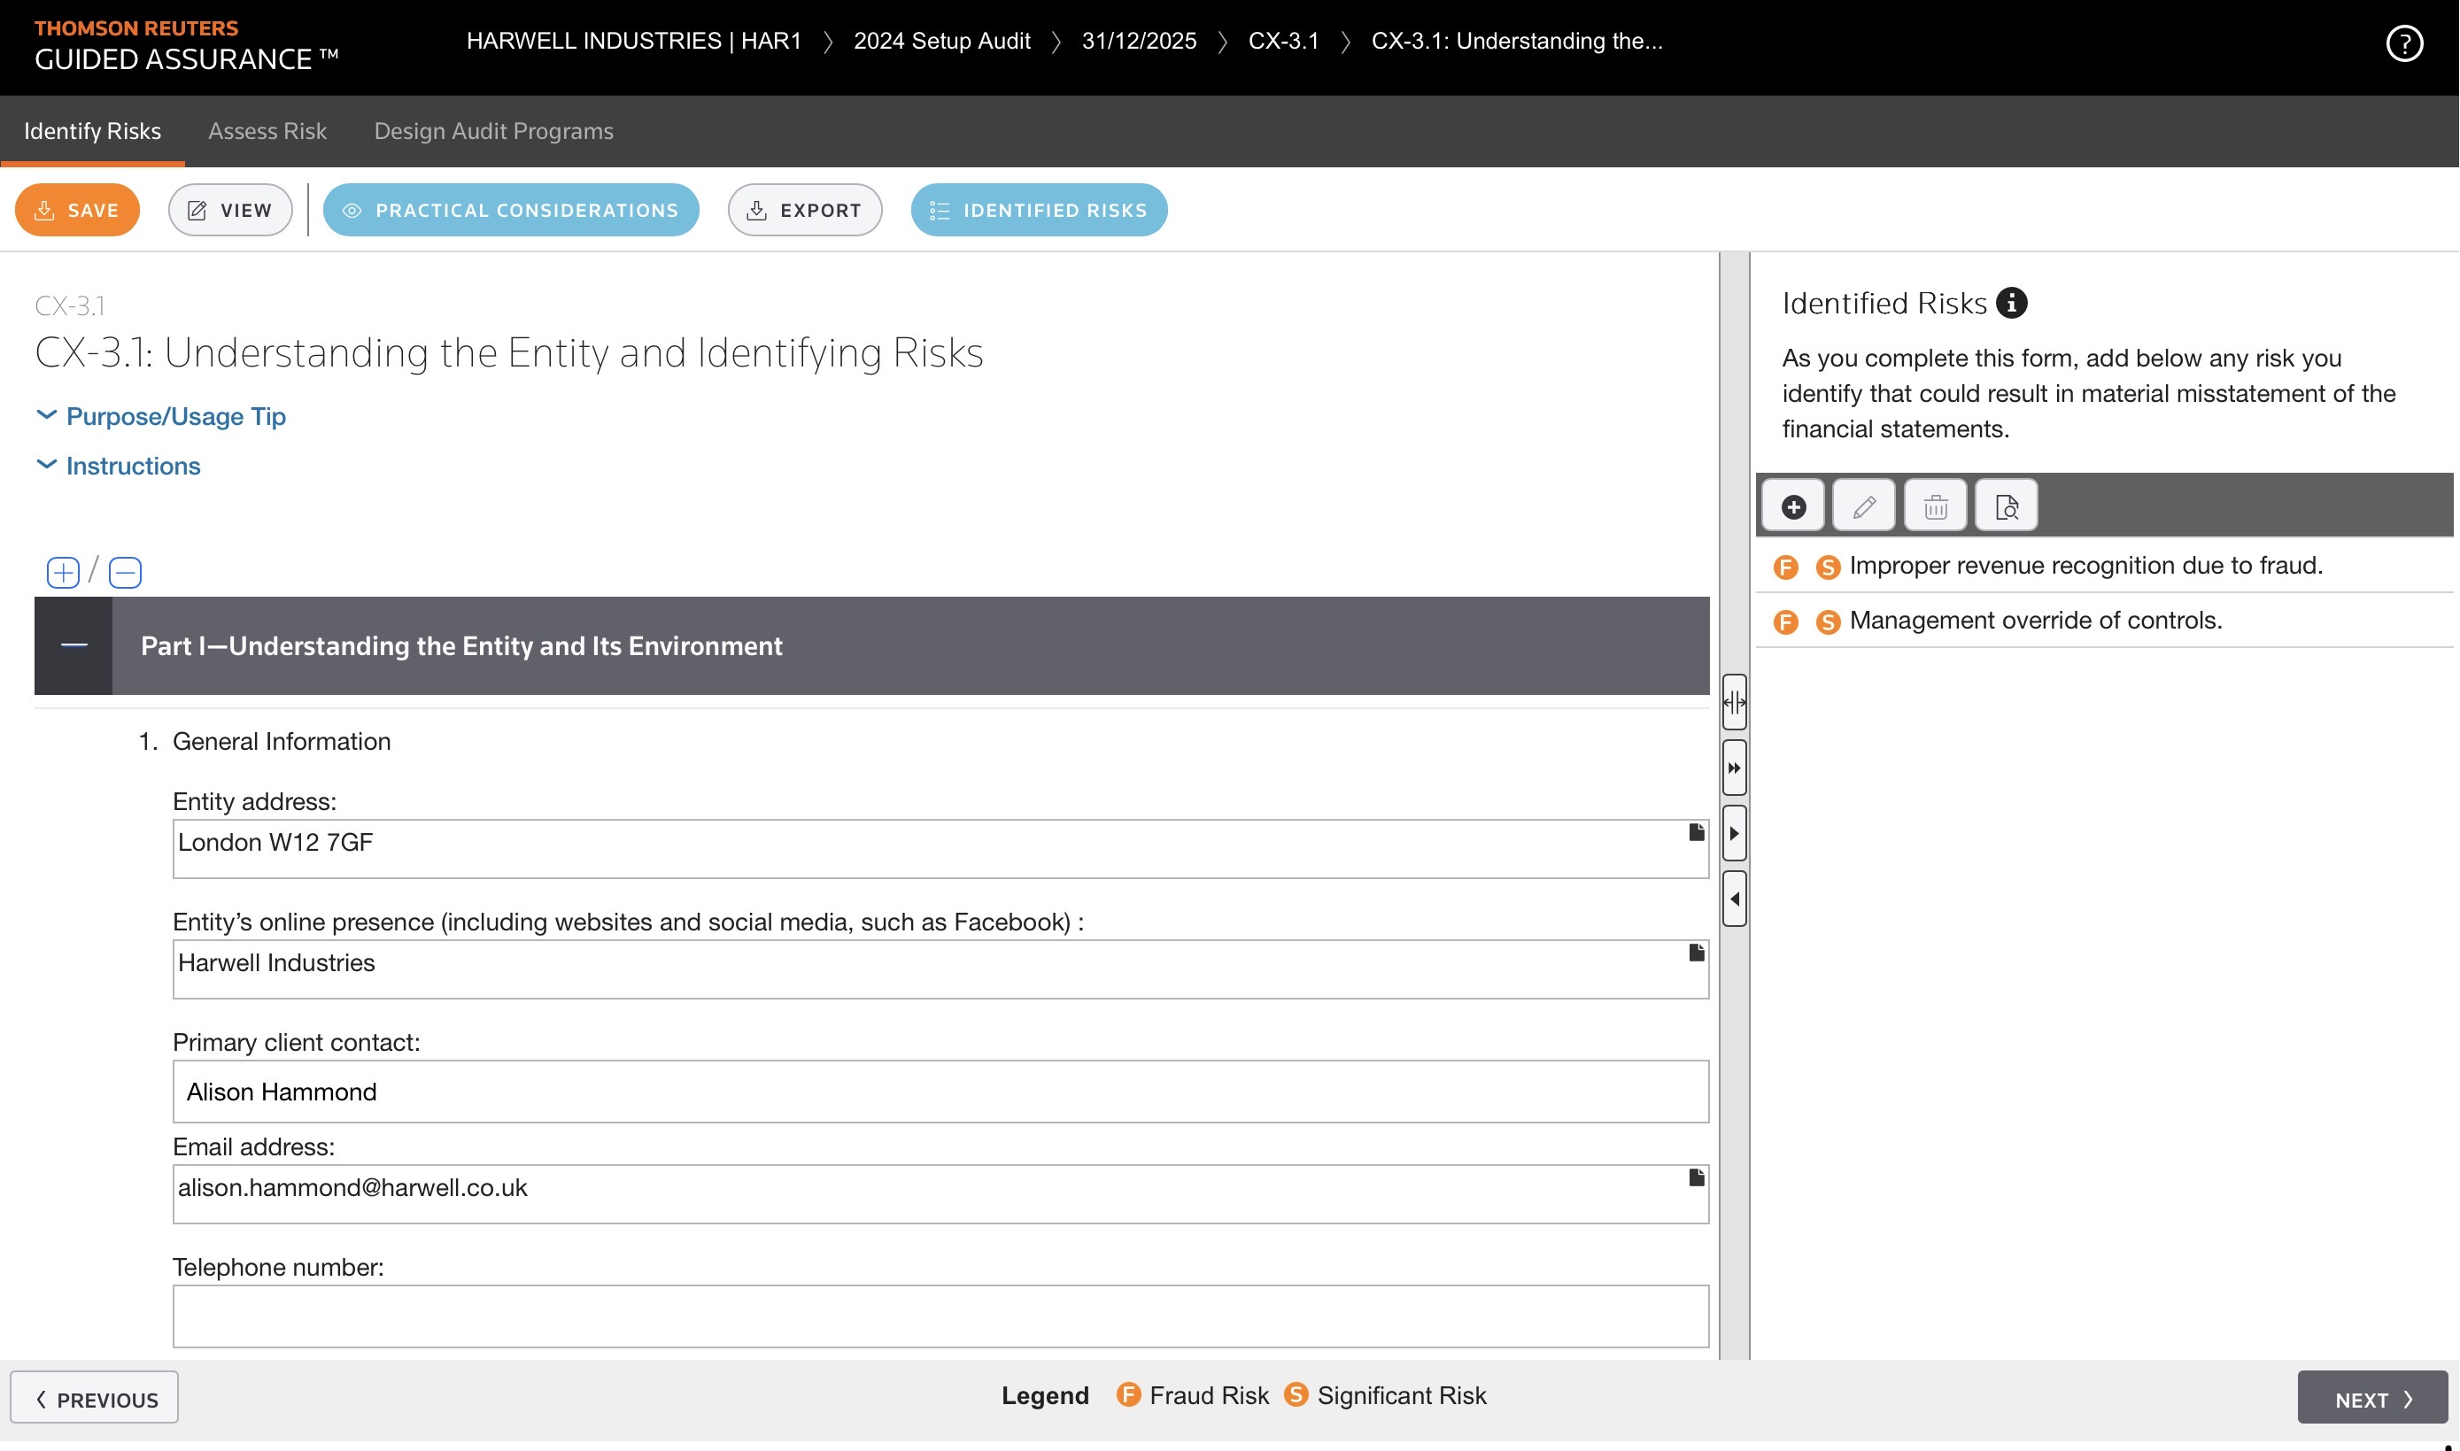Click the Email address note icon
This screenshot has width=2460, height=1451.
(1697, 1177)
